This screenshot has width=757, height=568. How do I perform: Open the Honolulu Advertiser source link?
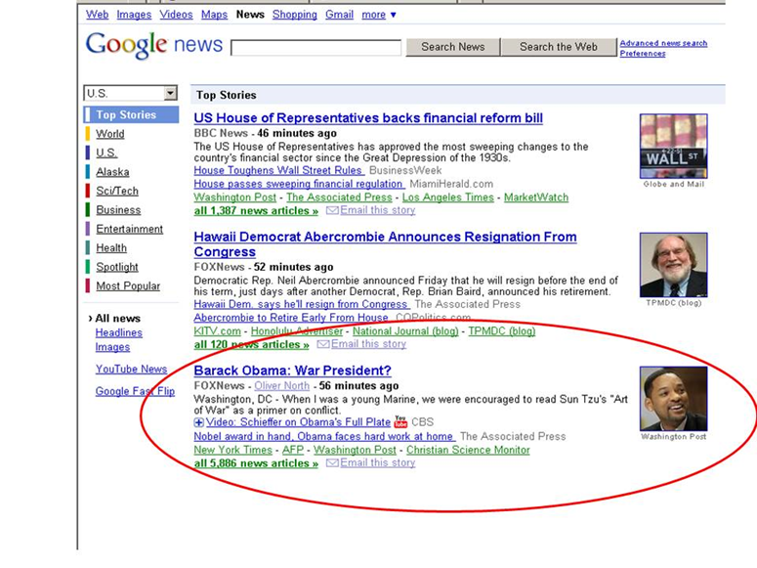[297, 331]
